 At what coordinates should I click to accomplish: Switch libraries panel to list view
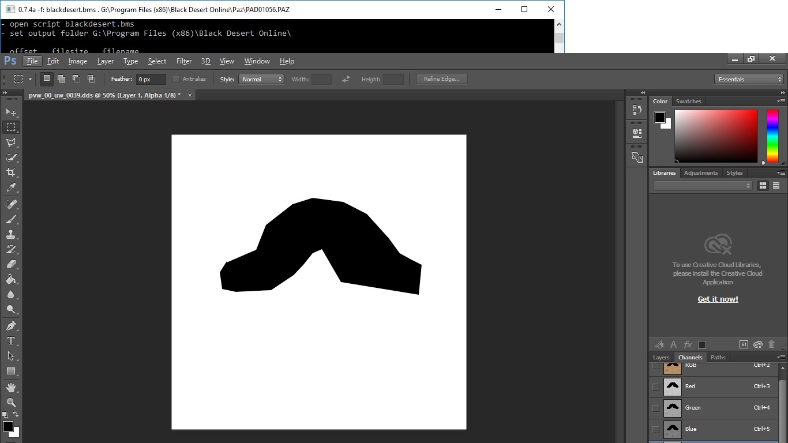pos(776,186)
